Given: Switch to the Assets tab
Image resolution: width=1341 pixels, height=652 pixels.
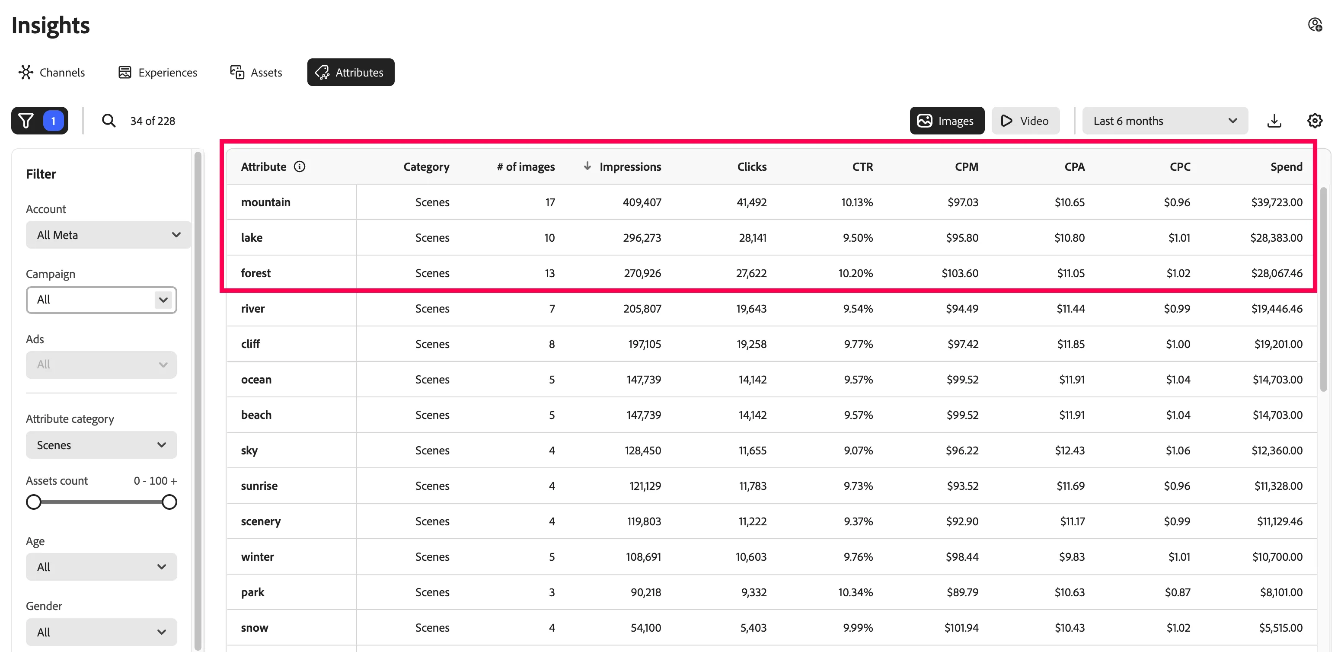Looking at the screenshot, I should tap(256, 72).
